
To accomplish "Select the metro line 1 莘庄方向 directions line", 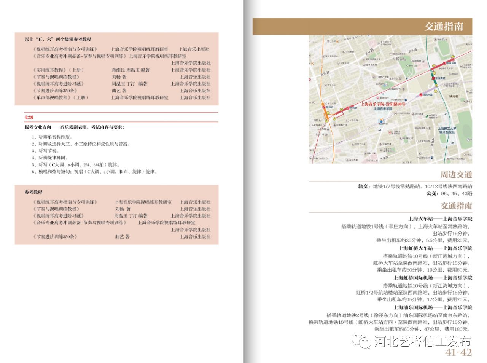I will point(406,226).
